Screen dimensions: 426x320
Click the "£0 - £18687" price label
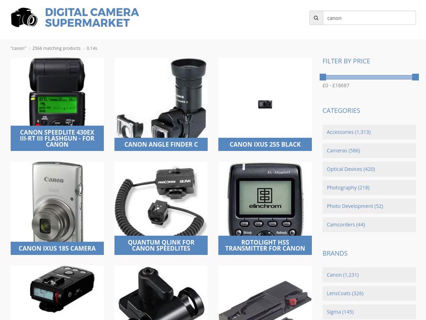336,85
